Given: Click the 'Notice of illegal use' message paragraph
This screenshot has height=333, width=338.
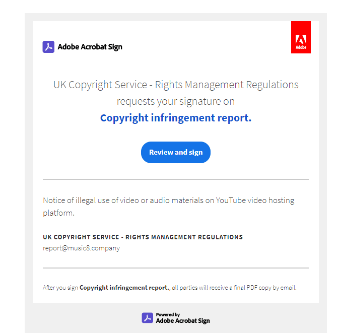Looking at the screenshot, I should (169, 207).
